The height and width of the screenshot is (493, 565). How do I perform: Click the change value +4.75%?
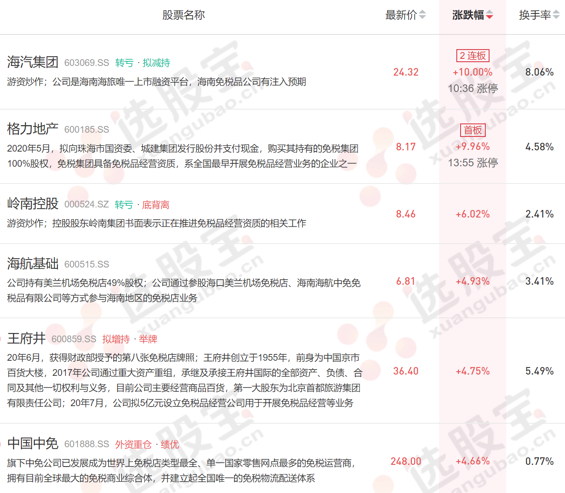pyautogui.click(x=473, y=371)
